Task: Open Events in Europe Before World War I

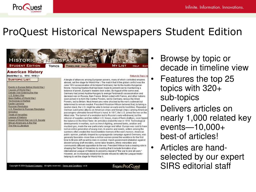Action: [26, 87]
